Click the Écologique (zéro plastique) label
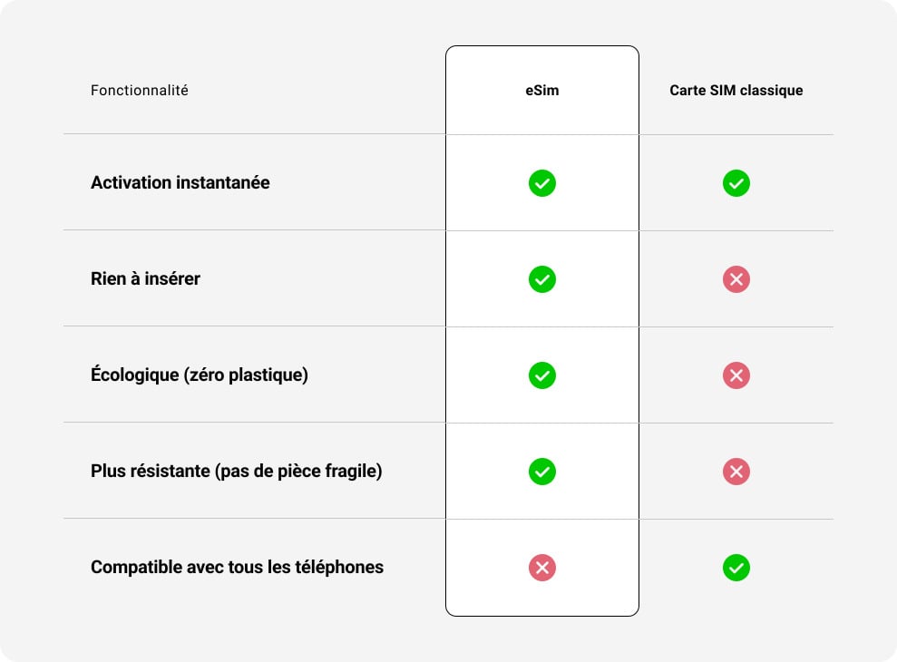The height and width of the screenshot is (662, 897). [200, 375]
